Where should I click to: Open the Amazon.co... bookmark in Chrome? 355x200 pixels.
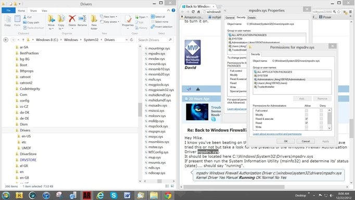(192, 17)
